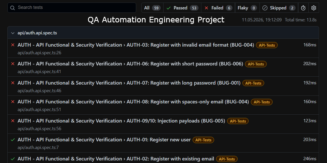Viewport: 327px width, 163px height.
Task: Click API-Tests tag on AUTH-02 row
Action: [x=227, y=159]
